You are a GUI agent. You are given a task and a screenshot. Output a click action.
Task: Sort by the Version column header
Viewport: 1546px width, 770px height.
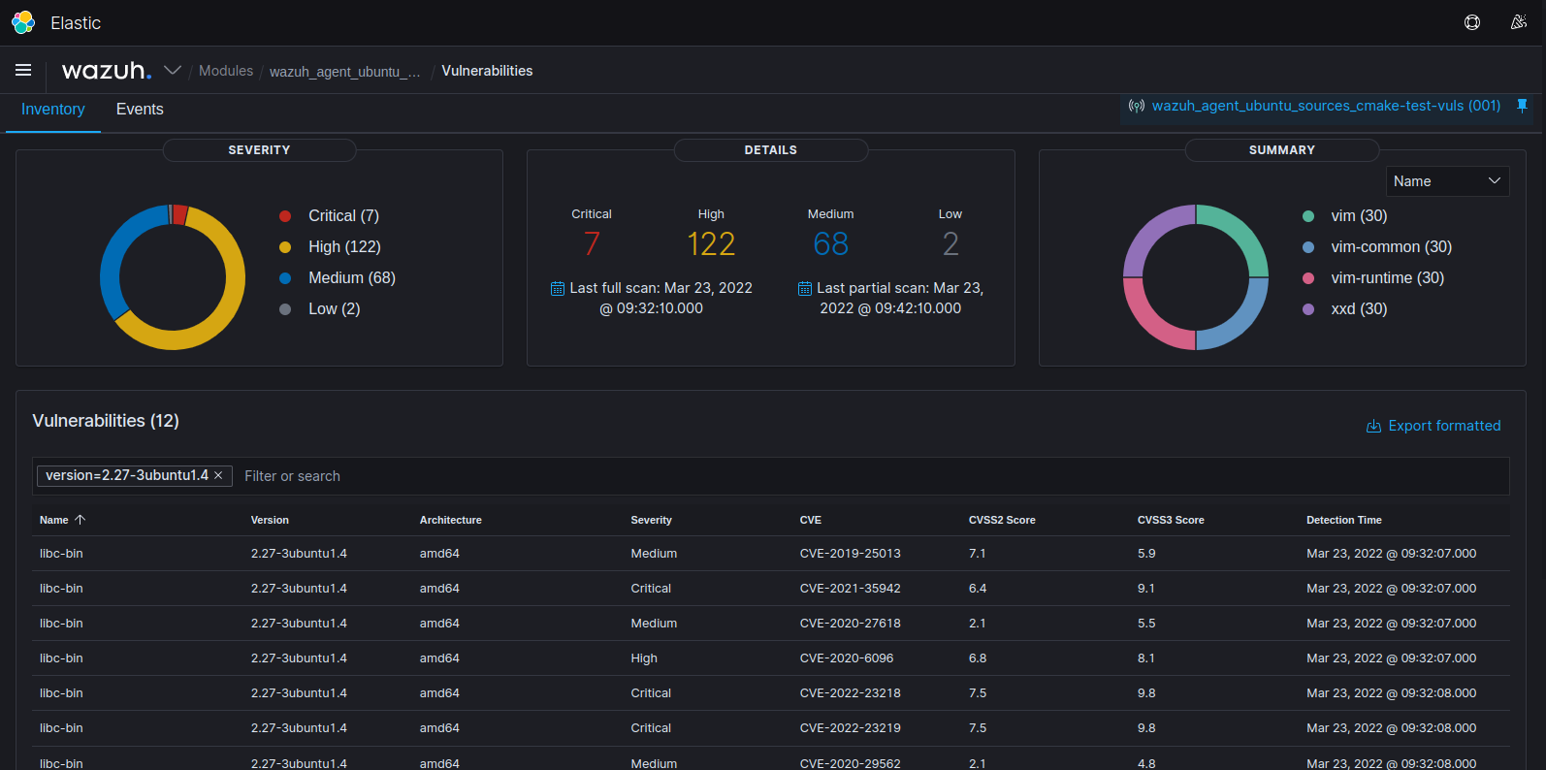(270, 520)
